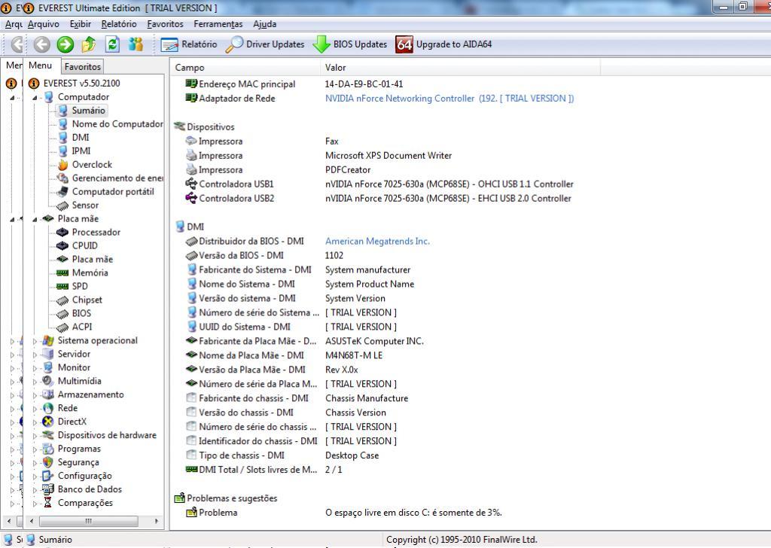Viewport: 771px width, 548px height.
Task: Open the ACPI tree item
Action: pos(81,327)
